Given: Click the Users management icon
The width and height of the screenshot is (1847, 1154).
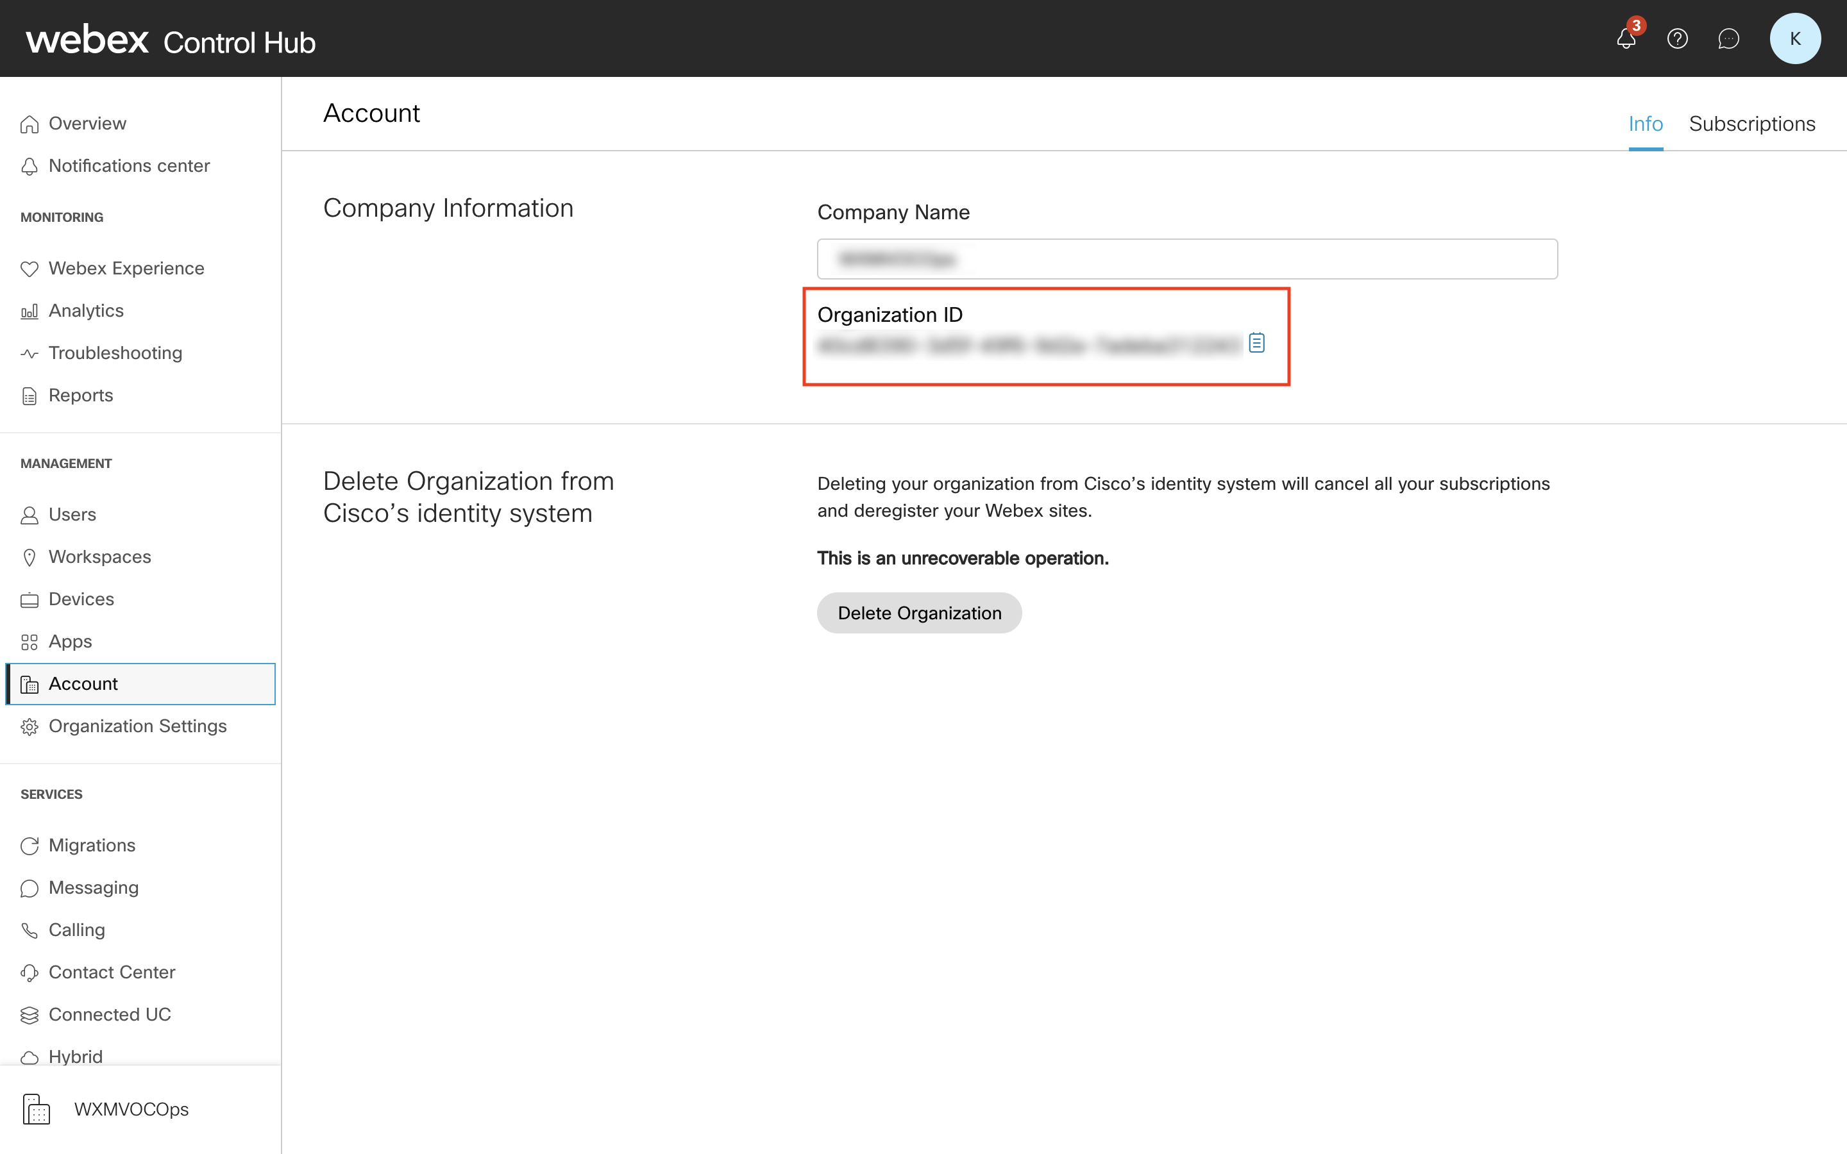Looking at the screenshot, I should [30, 513].
